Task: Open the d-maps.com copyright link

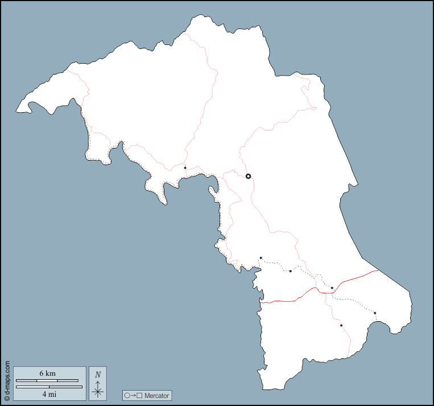Action: click(x=7, y=381)
